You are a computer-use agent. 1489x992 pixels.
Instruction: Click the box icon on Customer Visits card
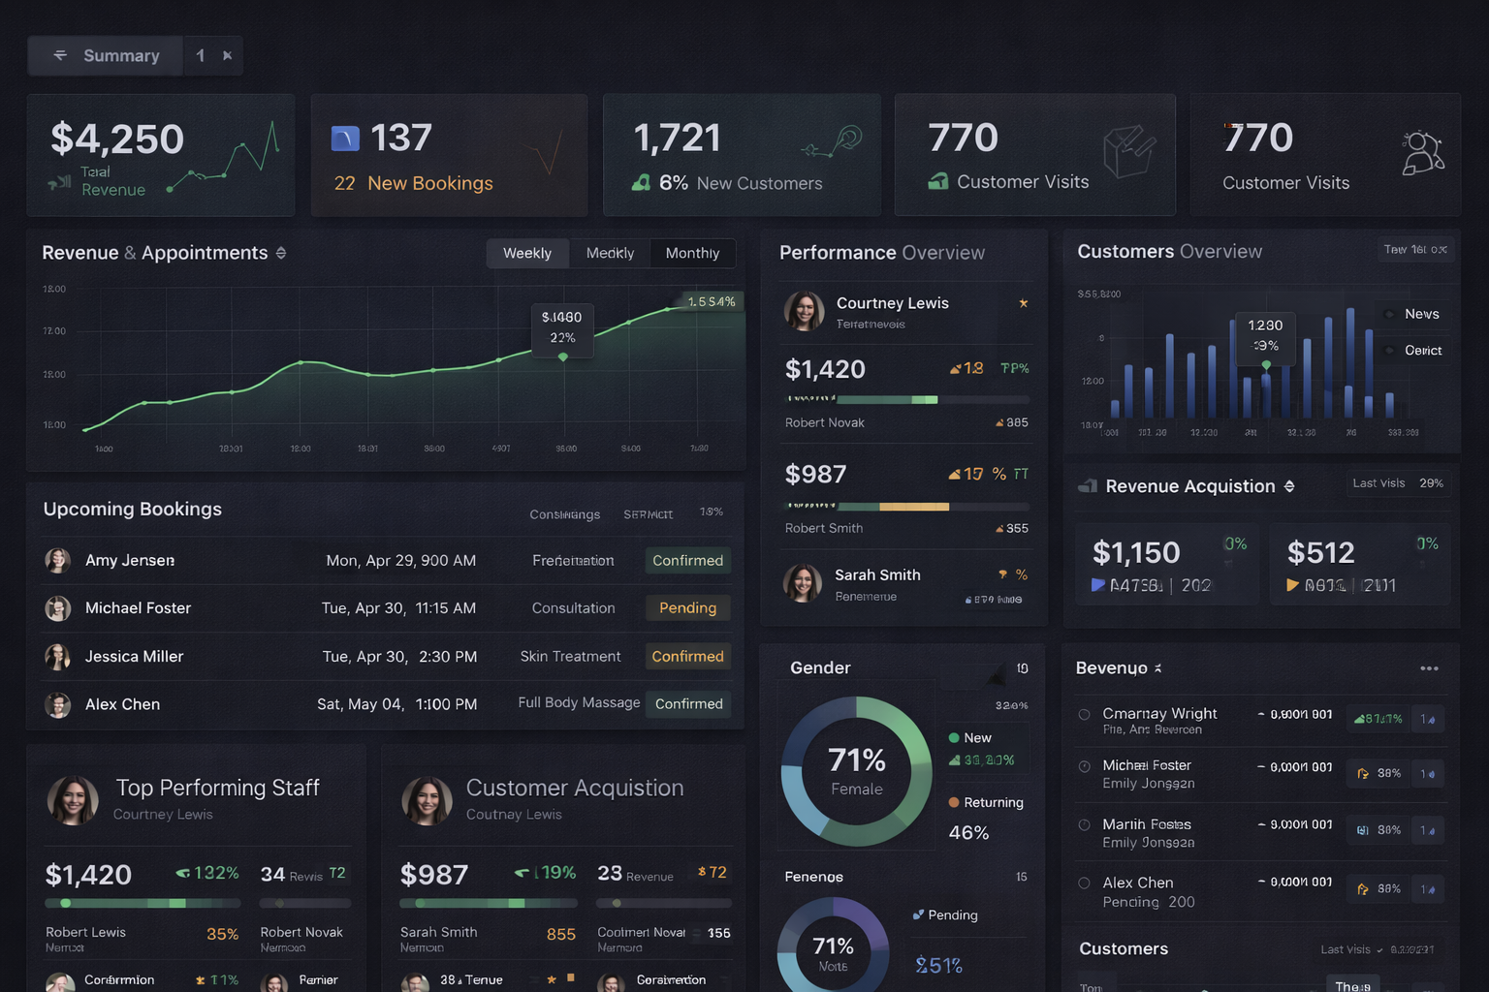(x=1128, y=151)
